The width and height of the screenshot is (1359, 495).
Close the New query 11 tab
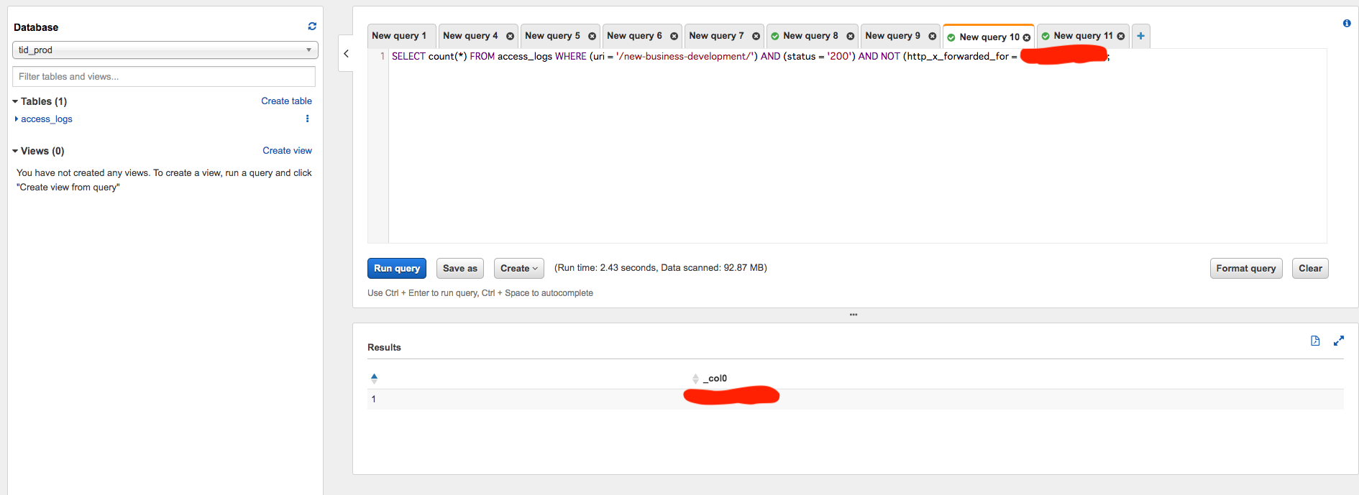tap(1120, 37)
